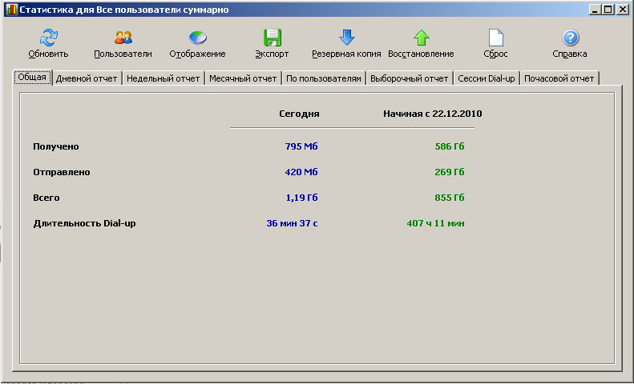Click the 269 Гб sent value

[x=450, y=172]
